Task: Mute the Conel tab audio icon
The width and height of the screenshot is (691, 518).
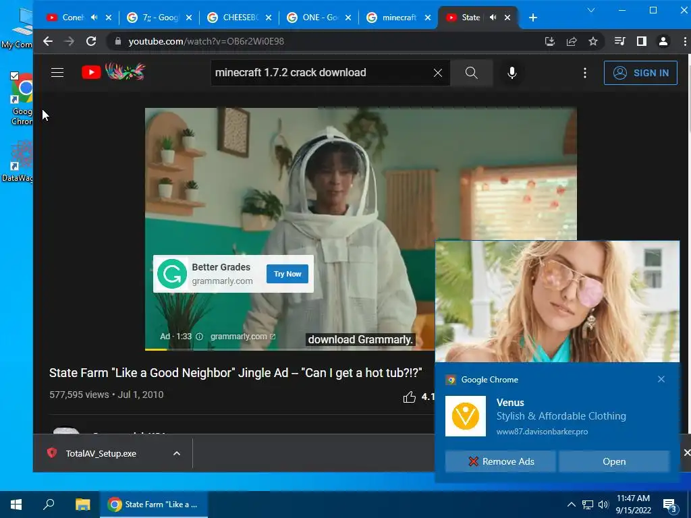Action: tap(94, 17)
